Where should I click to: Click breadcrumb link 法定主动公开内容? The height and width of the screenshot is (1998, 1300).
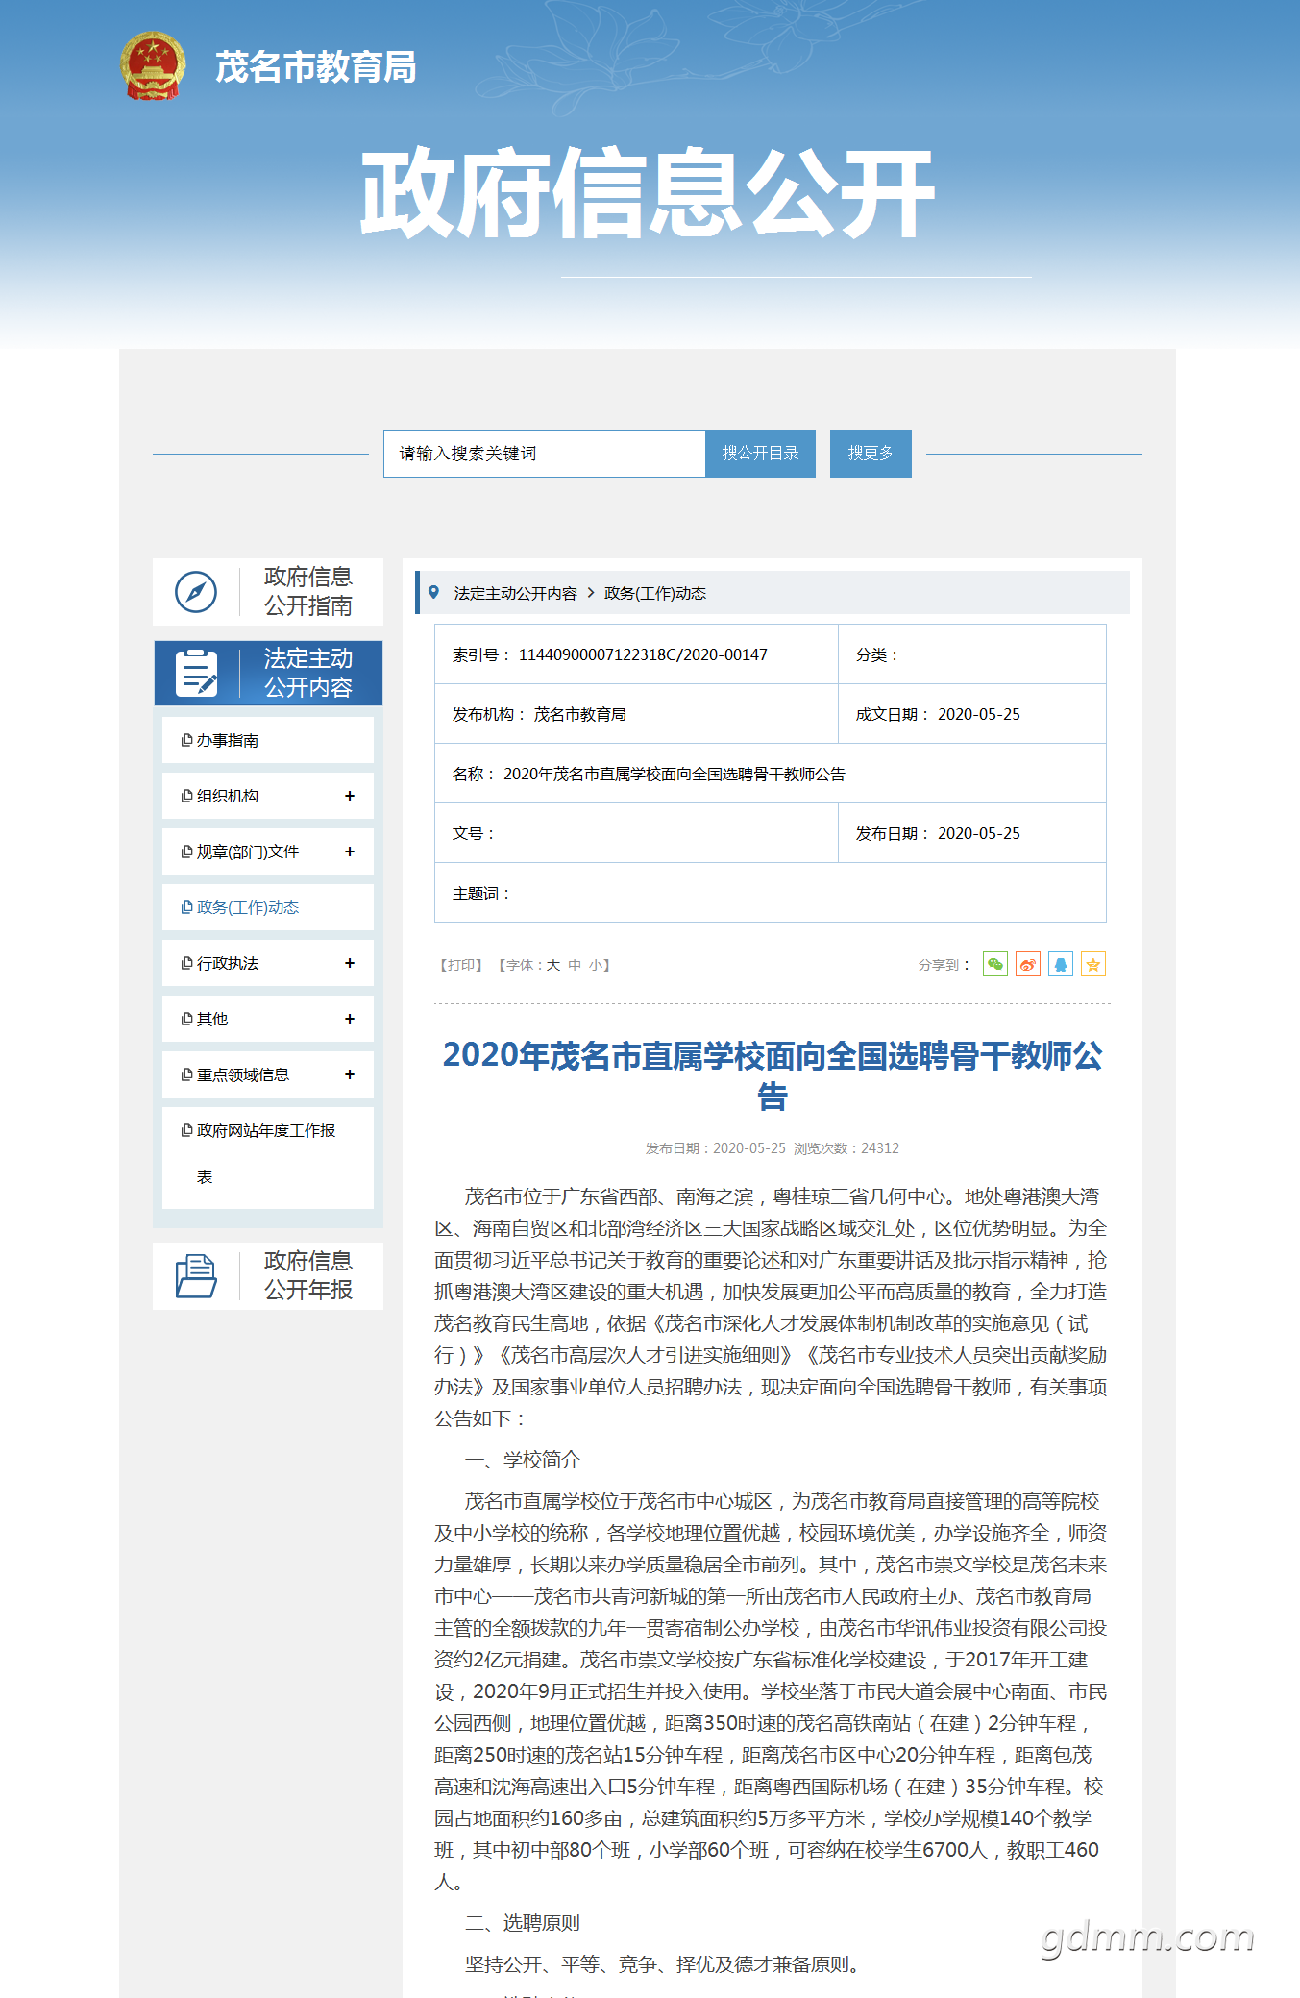coord(516,593)
